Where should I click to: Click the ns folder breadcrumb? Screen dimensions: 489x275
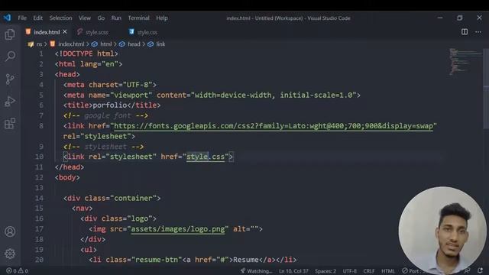click(39, 44)
